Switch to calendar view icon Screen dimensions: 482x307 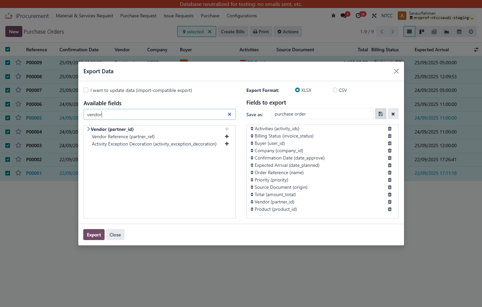459,32
